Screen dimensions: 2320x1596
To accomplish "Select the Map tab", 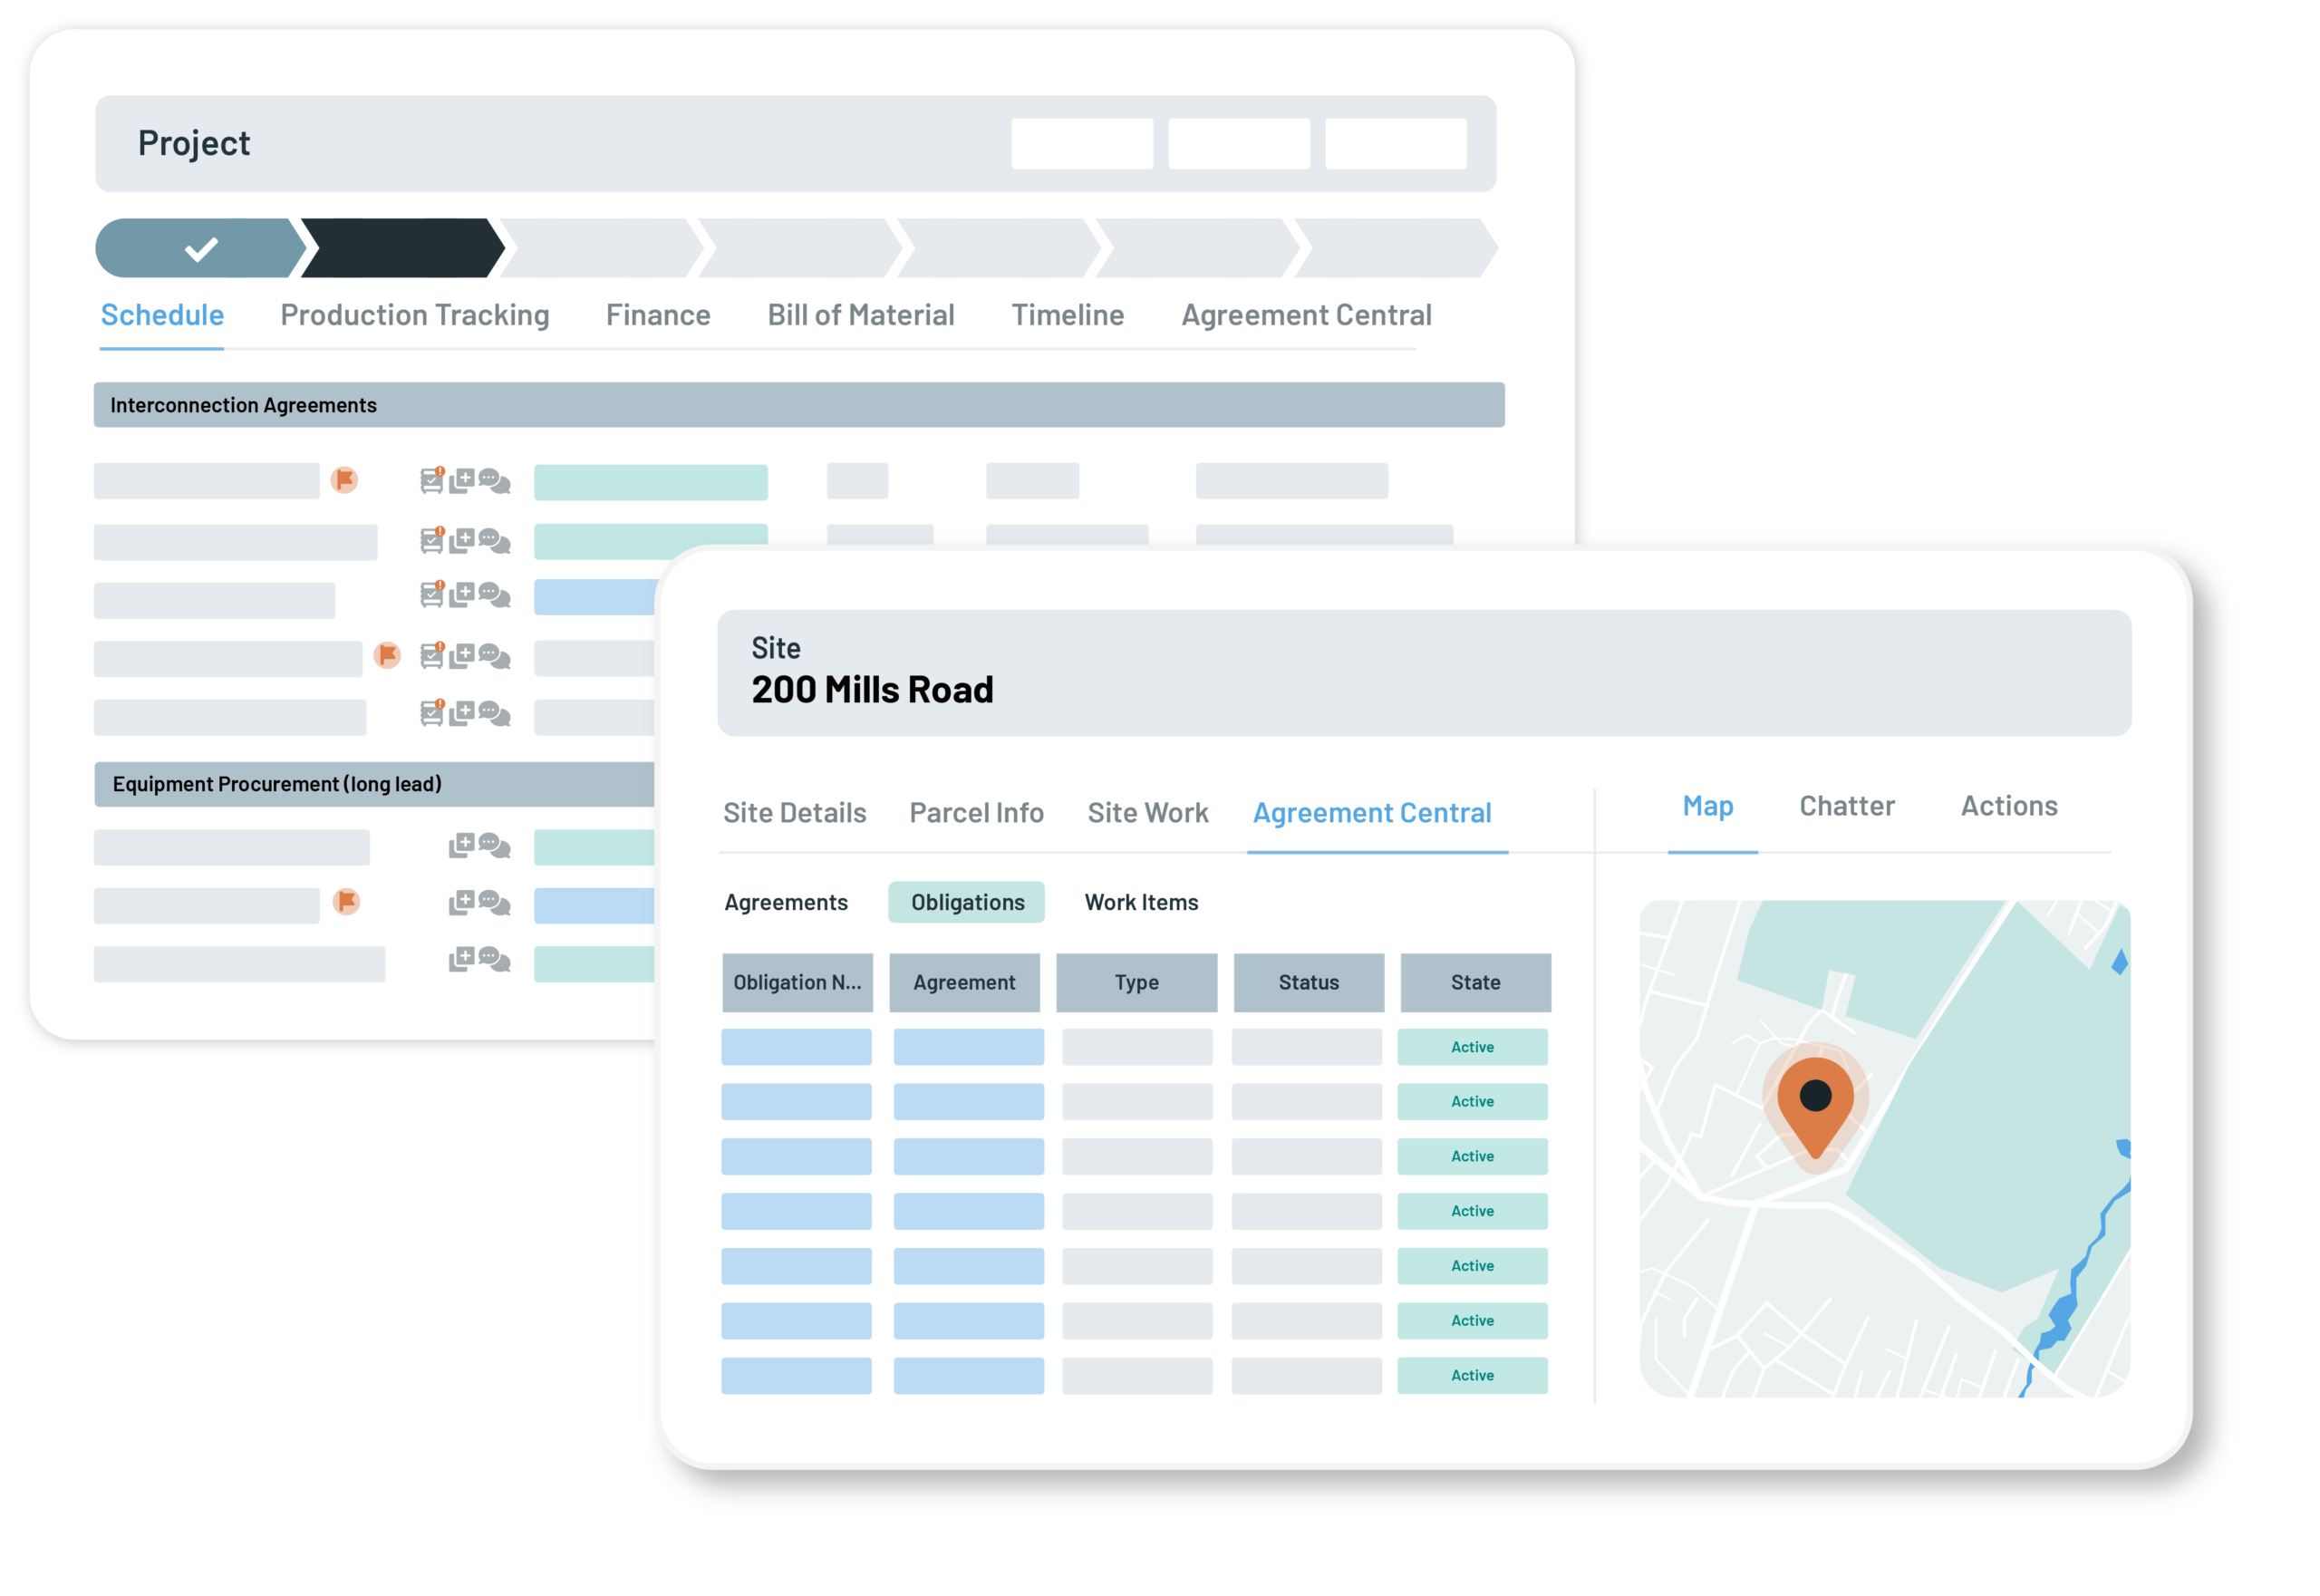I will 1710,807.
